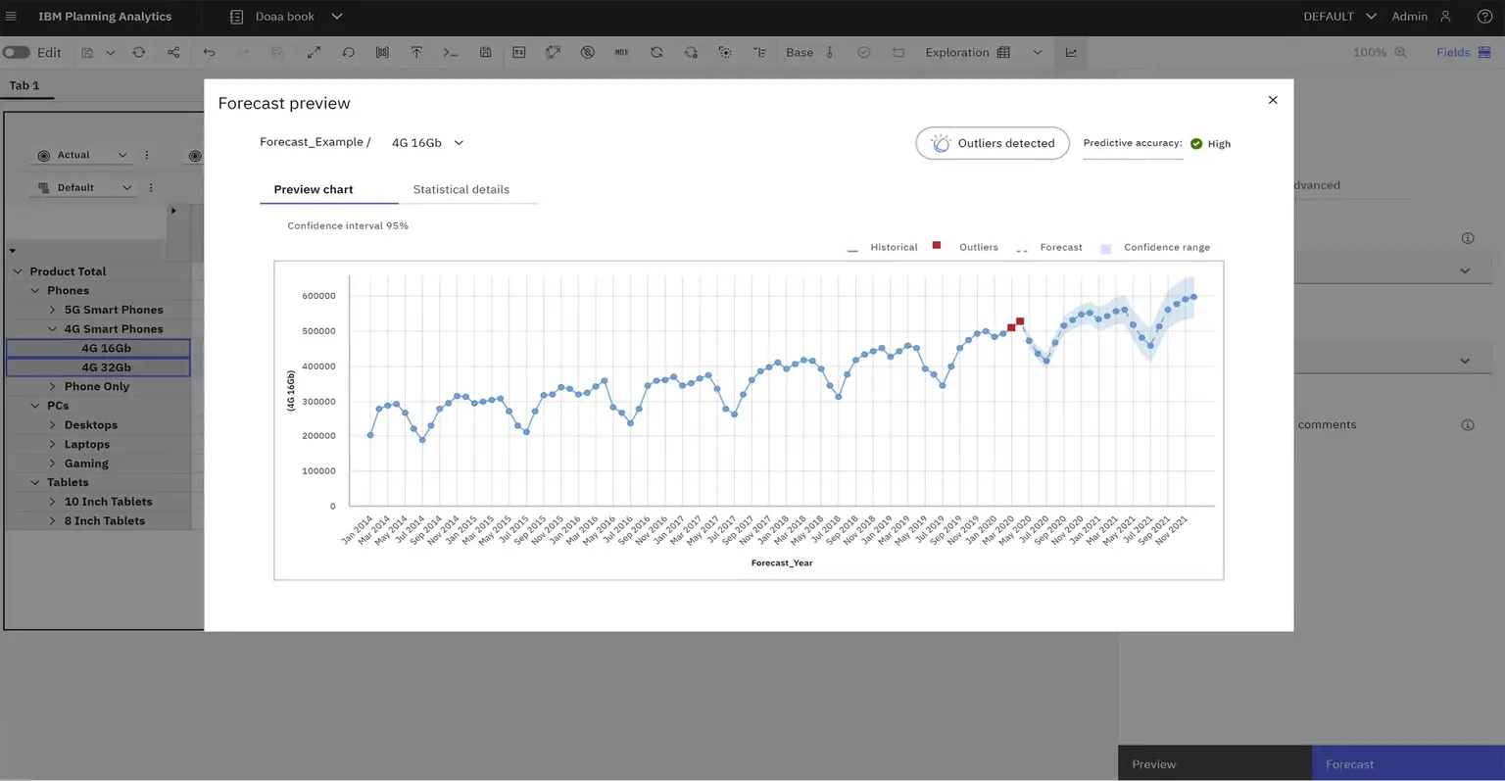Viewport: 1505px width, 781px height.
Task: Open the hamburger navigation menu
Action: pyautogui.click(x=12, y=17)
